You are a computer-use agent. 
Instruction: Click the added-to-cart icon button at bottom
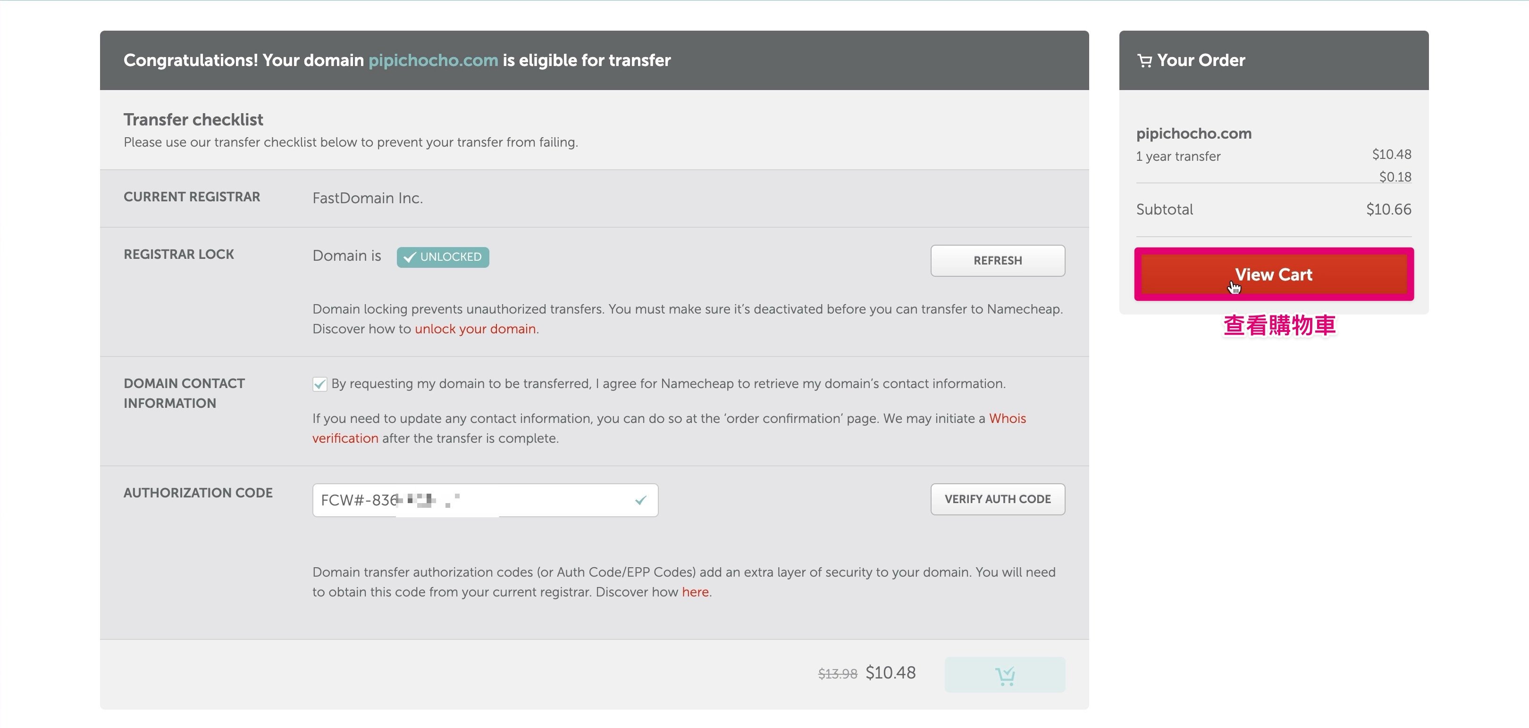tap(1004, 675)
